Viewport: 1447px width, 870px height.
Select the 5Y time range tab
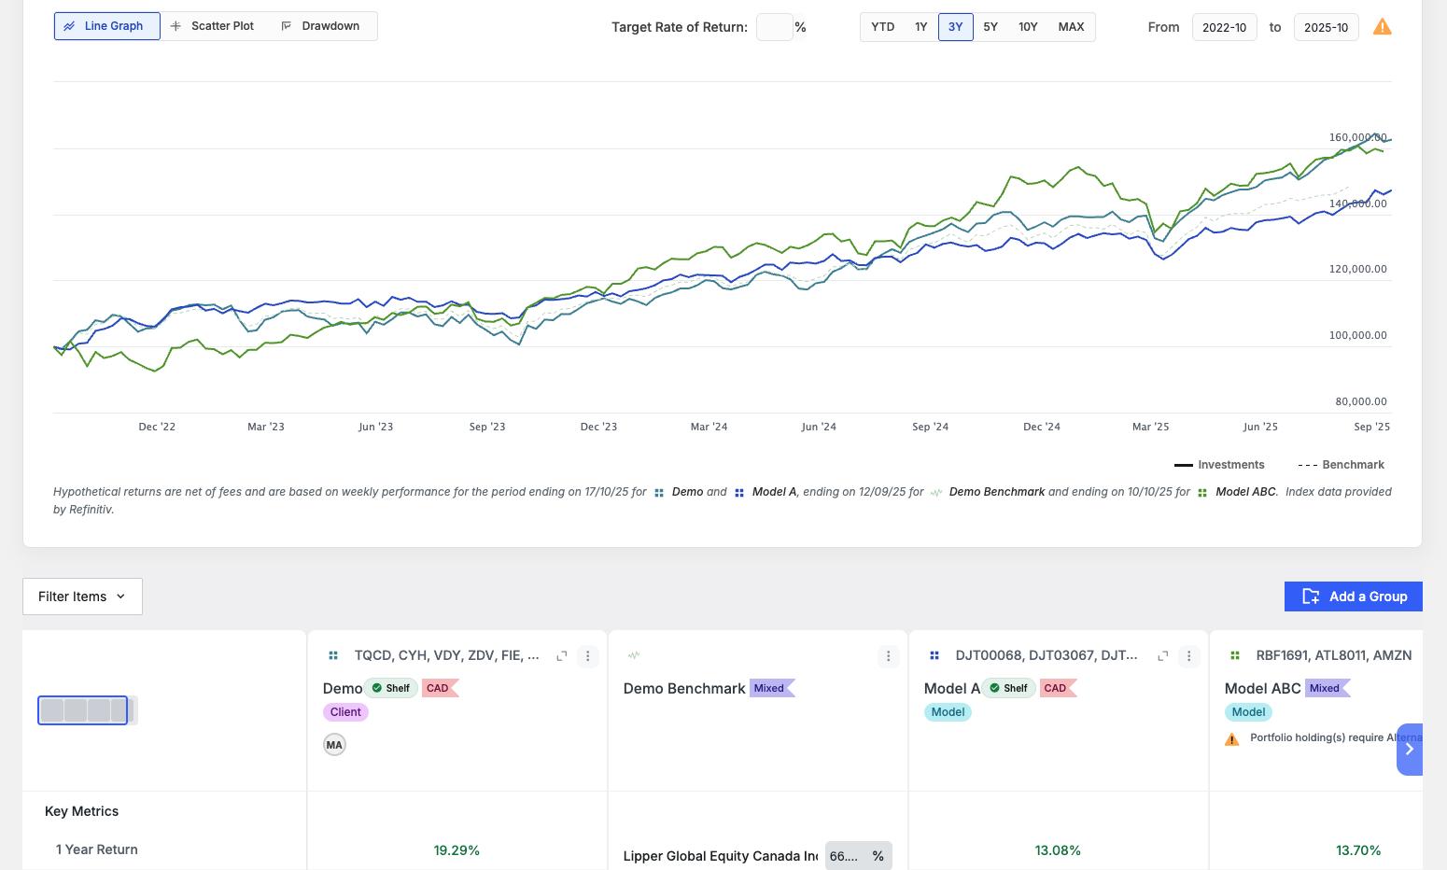coord(990,27)
